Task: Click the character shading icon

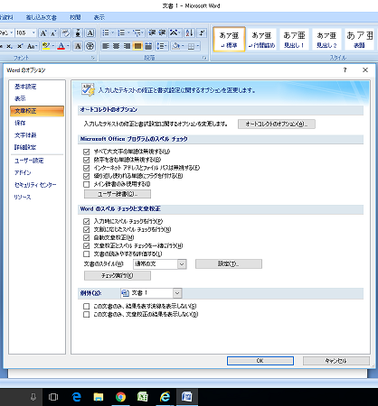Action: tap(78, 46)
